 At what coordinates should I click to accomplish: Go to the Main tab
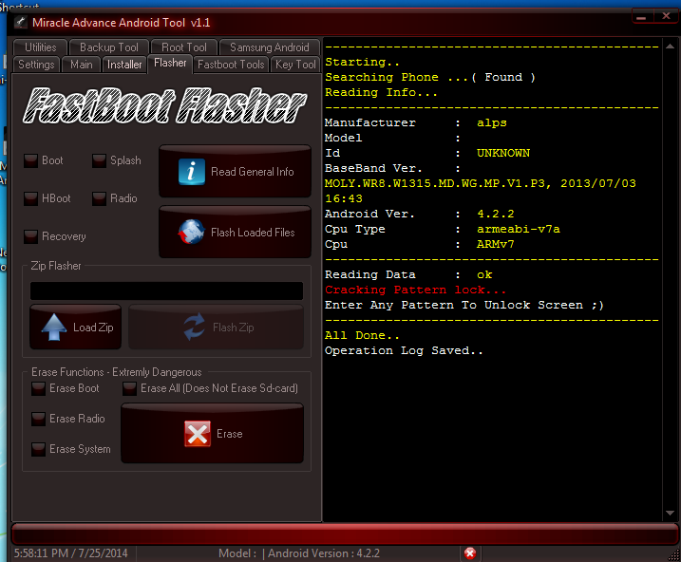click(x=82, y=65)
